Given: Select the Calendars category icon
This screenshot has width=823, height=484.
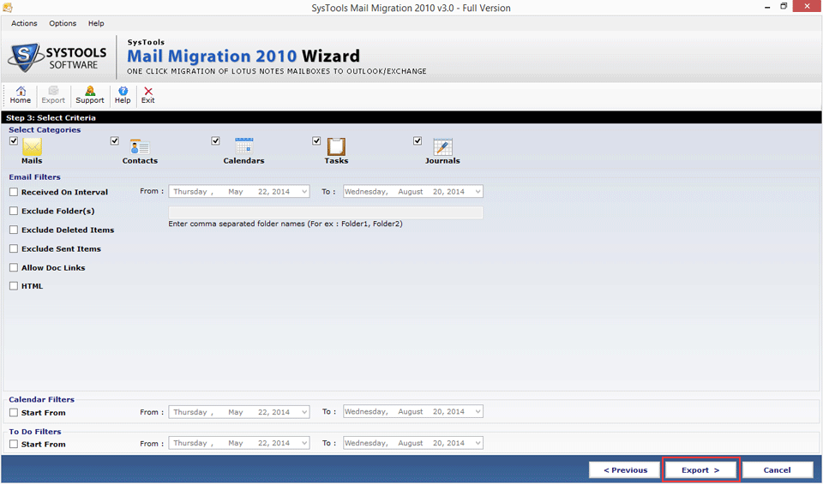Looking at the screenshot, I should click(243, 146).
